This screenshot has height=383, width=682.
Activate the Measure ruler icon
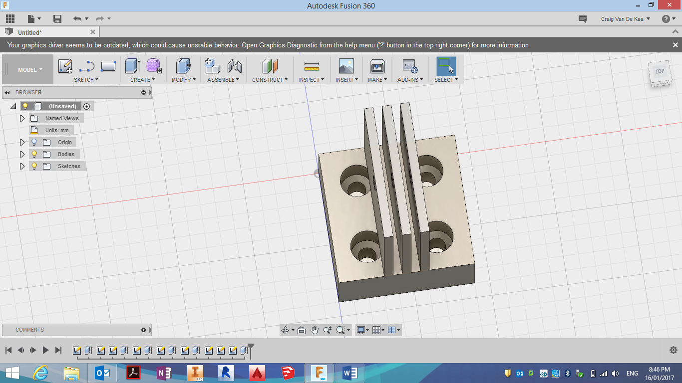pyautogui.click(x=312, y=66)
